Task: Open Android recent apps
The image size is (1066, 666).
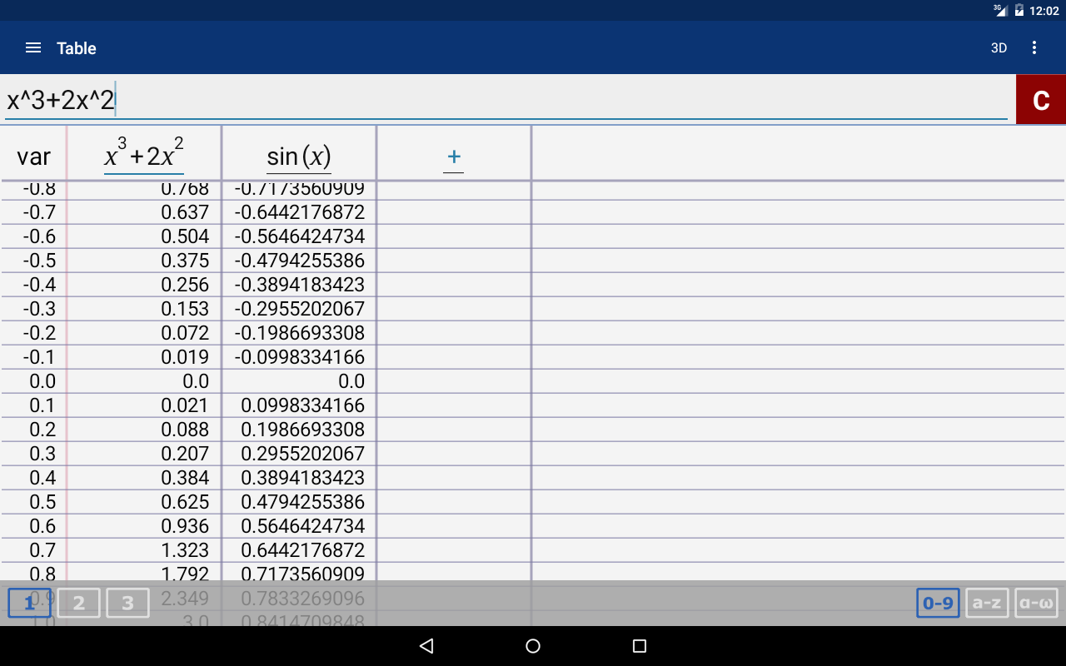Action: [x=640, y=646]
